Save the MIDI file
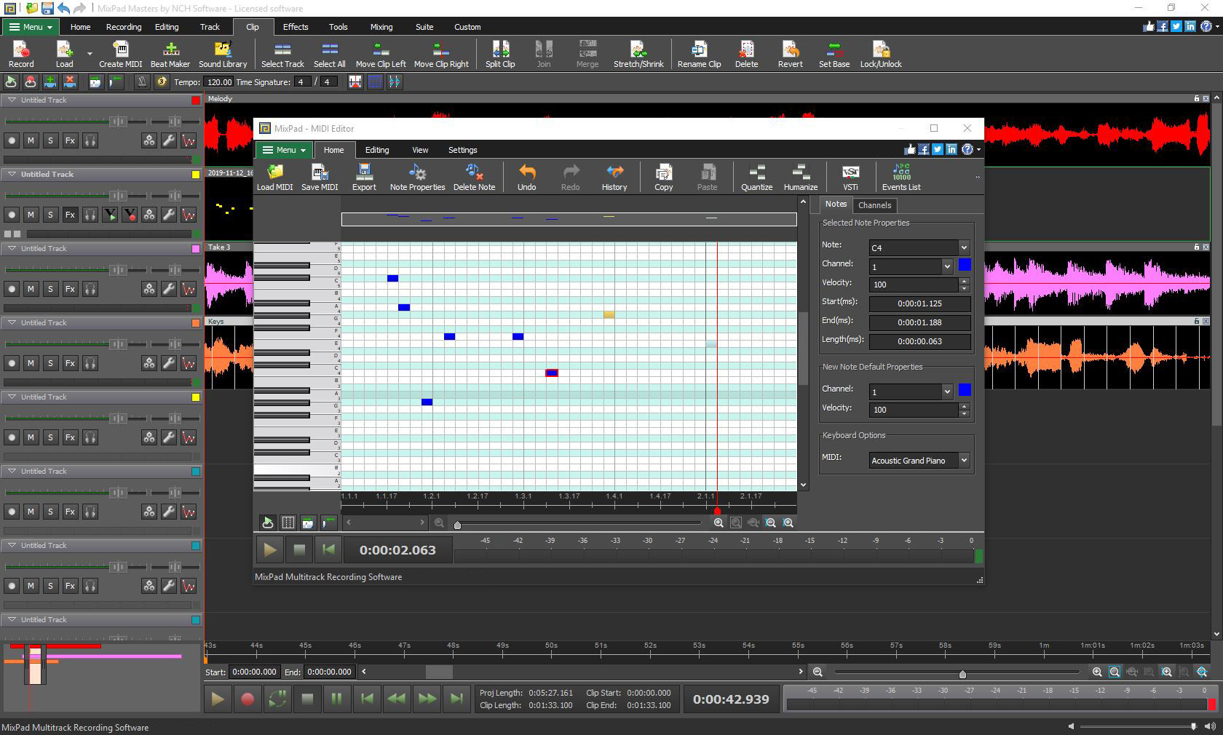 pyautogui.click(x=320, y=175)
